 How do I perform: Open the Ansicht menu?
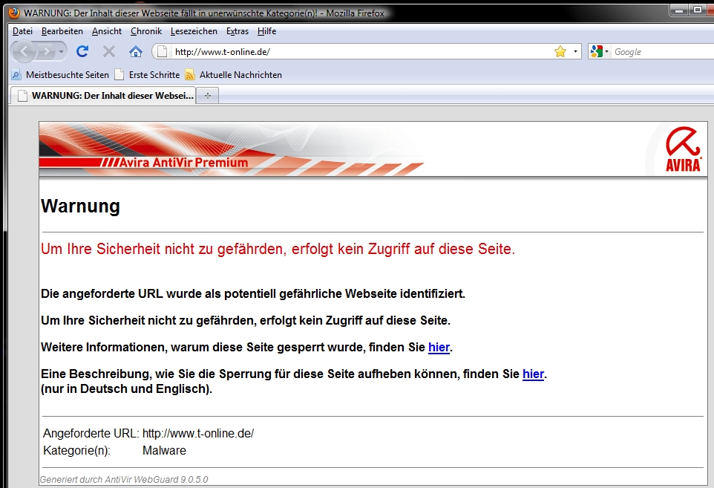(x=107, y=31)
